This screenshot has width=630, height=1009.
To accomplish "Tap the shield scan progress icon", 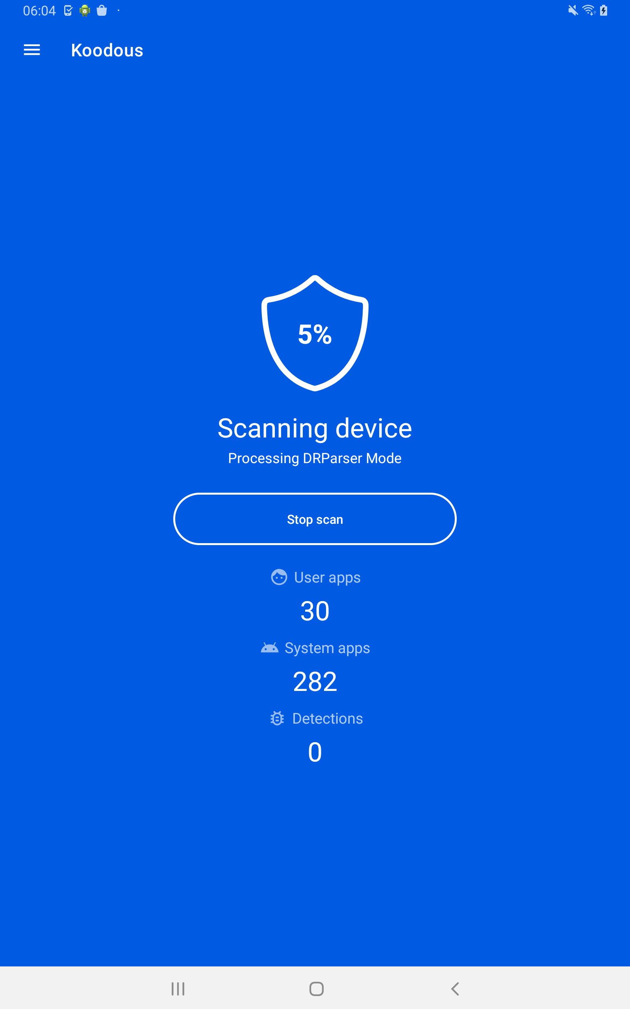I will click(x=315, y=333).
